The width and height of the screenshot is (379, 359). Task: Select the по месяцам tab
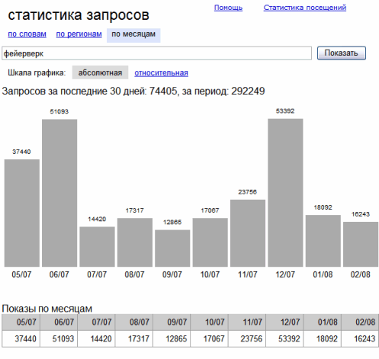(x=133, y=35)
